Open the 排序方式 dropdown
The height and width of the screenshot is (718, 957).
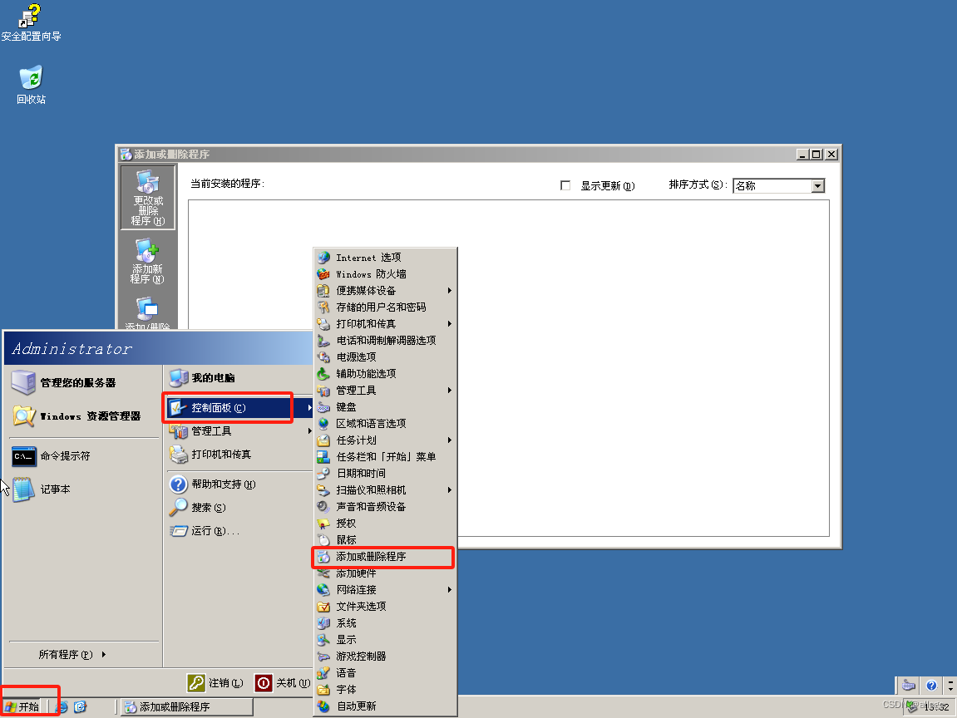click(818, 185)
